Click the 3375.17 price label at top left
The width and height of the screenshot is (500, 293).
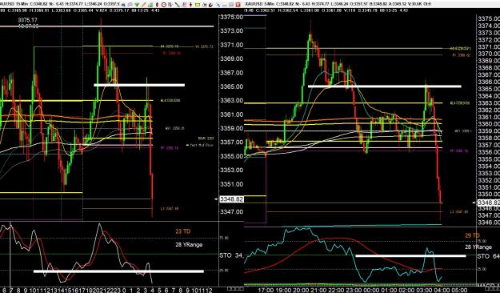tap(27, 20)
